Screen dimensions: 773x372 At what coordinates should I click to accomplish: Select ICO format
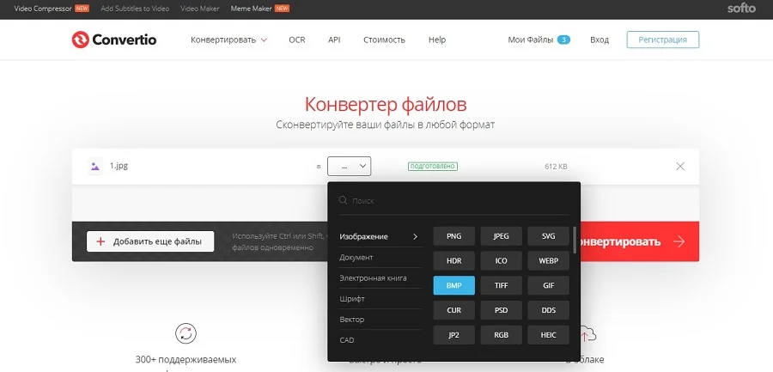(x=501, y=260)
